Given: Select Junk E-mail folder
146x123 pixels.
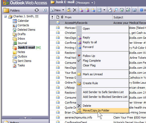Looking at the screenshot, I should click(26, 48).
